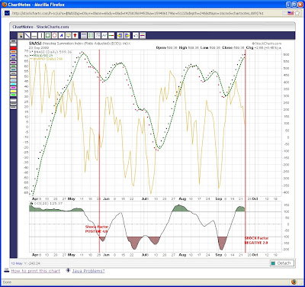Click the yellow right arrow toolbar icon
Viewport: 305px width, 287px height.
tap(127, 35)
